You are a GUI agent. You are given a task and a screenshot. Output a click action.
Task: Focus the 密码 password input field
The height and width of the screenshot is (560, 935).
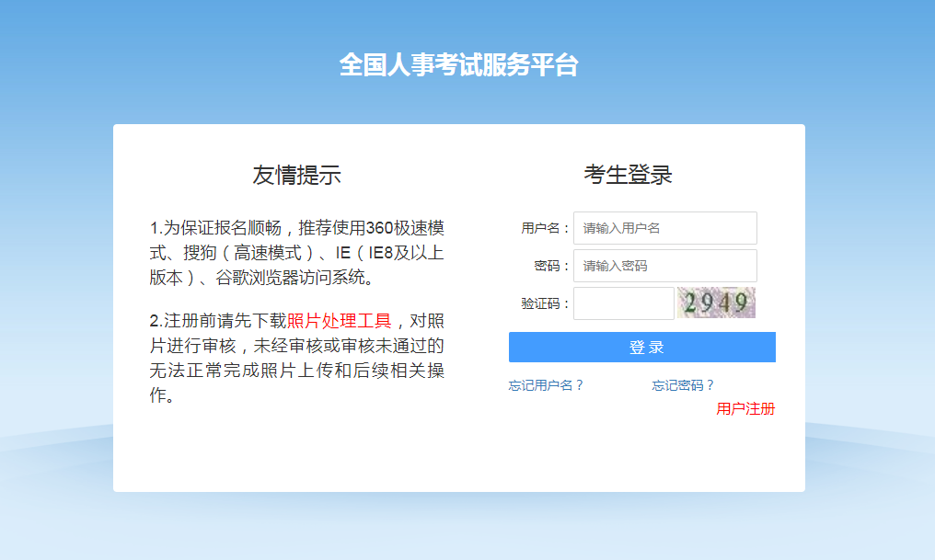click(664, 266)
